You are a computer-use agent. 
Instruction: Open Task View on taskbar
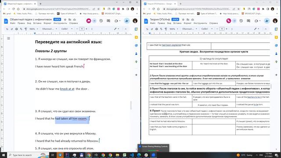click(53, 155)
